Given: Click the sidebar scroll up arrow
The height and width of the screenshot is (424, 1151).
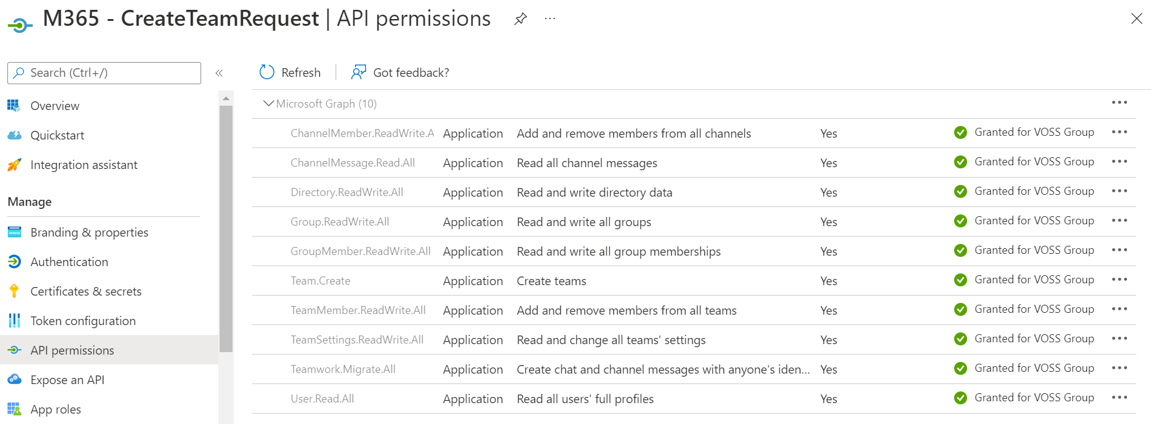Looking at the screenshot, I should [226, 98].
